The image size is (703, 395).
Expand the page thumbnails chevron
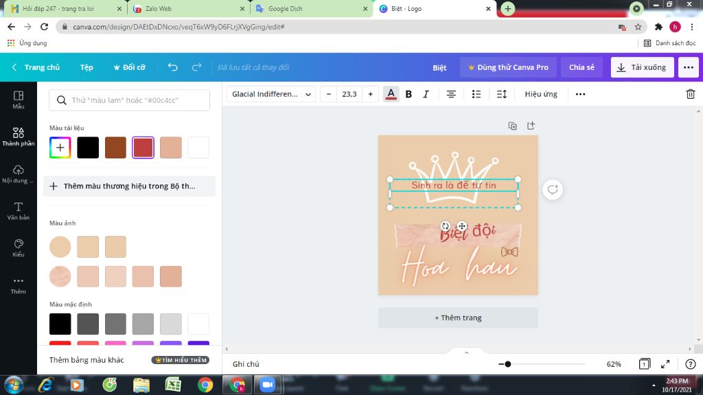[x=466, y=352]
